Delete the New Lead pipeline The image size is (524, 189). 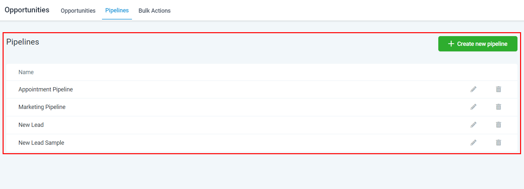pos(499,125)
